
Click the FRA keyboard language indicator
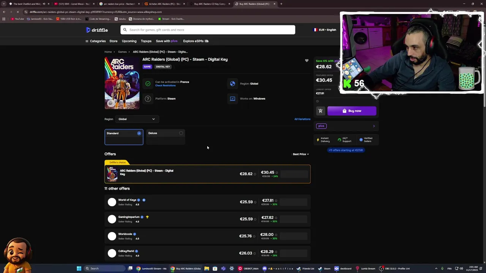pyautogui.click(x=449, y=268)
